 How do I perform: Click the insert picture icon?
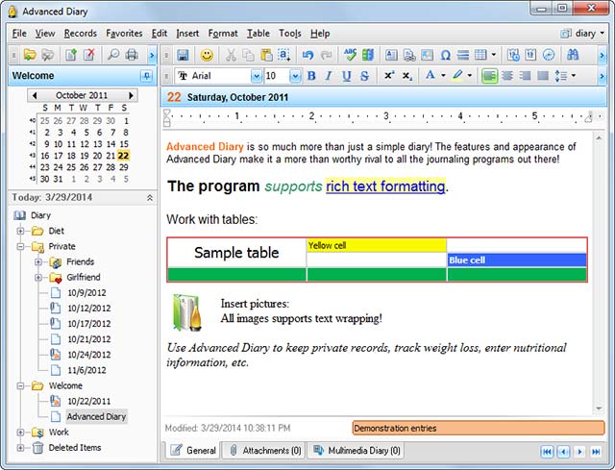pos(427,55)
